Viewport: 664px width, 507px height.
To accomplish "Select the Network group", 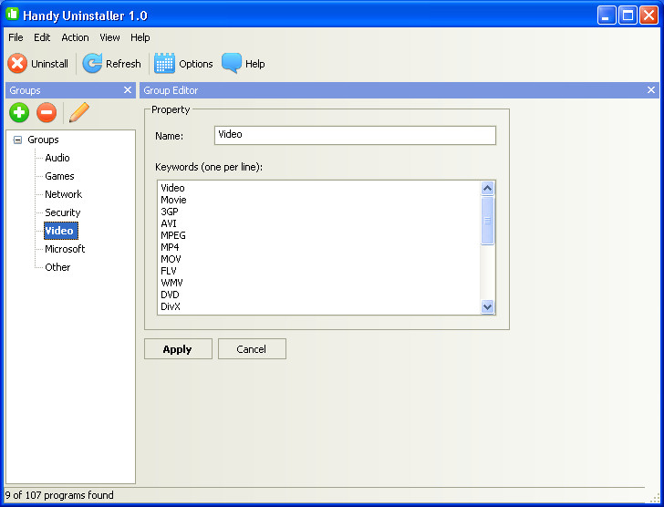I will click(x=64, y=194).
